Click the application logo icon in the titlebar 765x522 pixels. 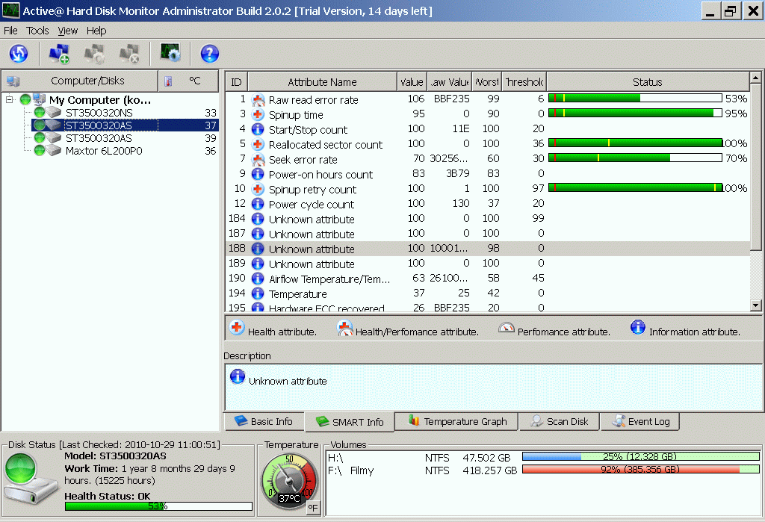click(9, 10)
